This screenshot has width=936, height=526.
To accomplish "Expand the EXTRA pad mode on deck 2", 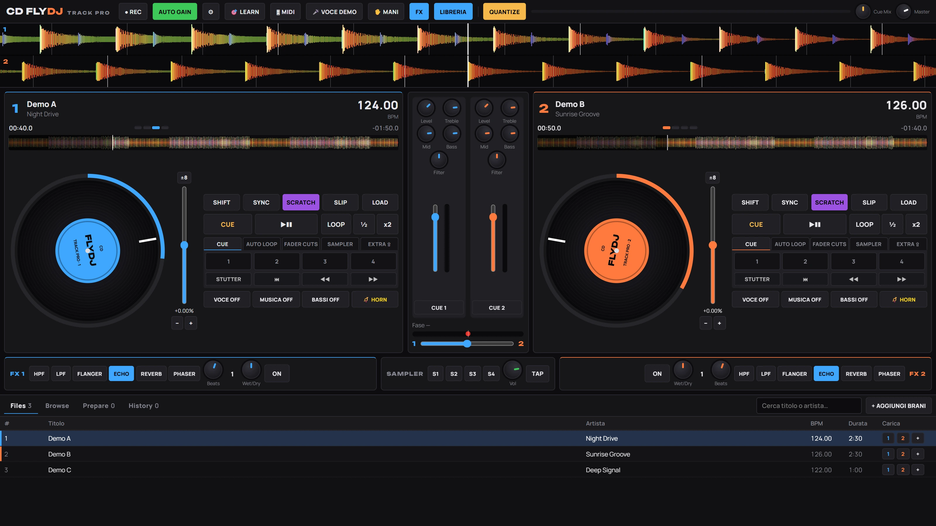I will (908, 244).
